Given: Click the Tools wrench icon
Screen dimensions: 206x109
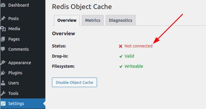Looking at the screenshot, I should (x=3, y=93).
